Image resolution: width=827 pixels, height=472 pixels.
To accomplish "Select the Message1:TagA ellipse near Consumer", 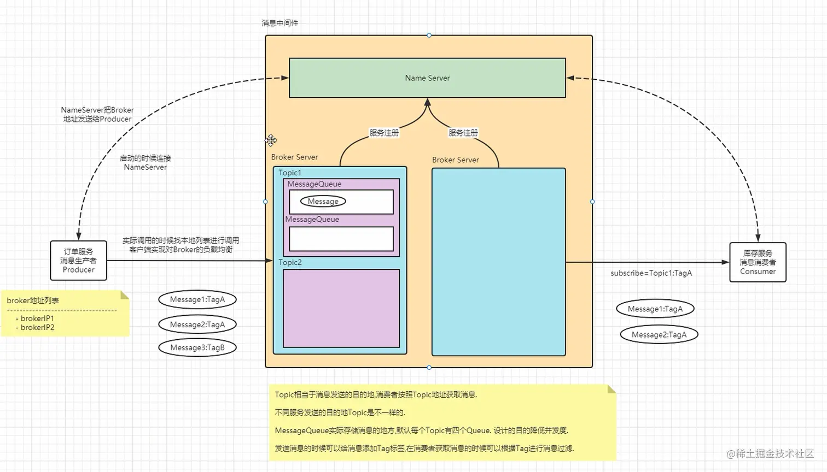I will pos(655,308).
